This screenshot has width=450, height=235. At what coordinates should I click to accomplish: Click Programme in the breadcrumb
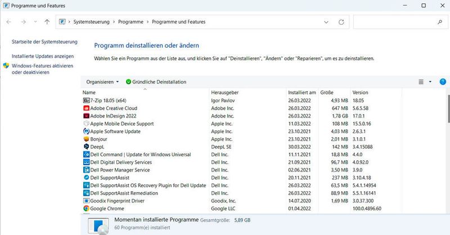(x=130, y=22)
